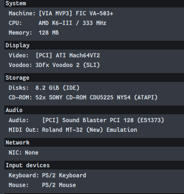Click the [VIA MVP3] machine chipset tag
The height and width of the screenshot is (194, 184).
56,14
